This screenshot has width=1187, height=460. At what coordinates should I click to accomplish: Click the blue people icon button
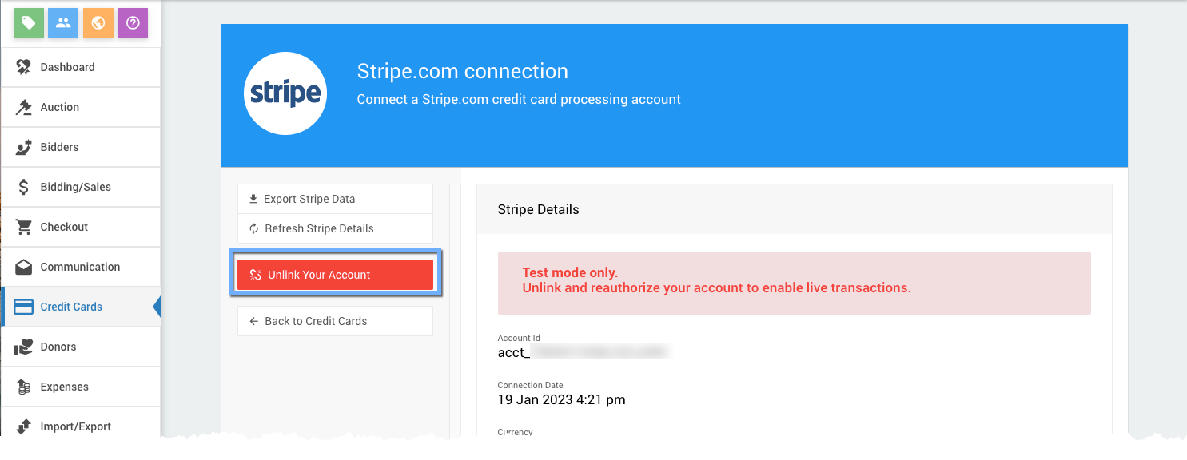tap(63, 23)
